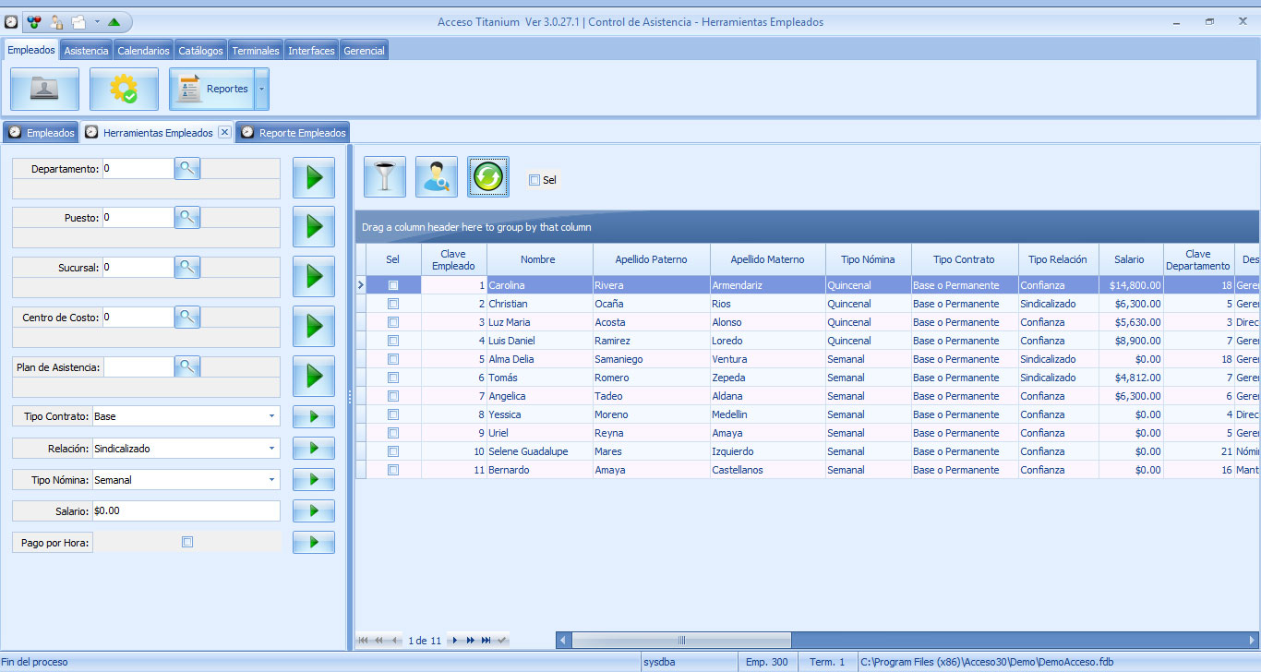Expand the Tipo Contrato dropdown

pyautogui.click(x=271, y=416)
